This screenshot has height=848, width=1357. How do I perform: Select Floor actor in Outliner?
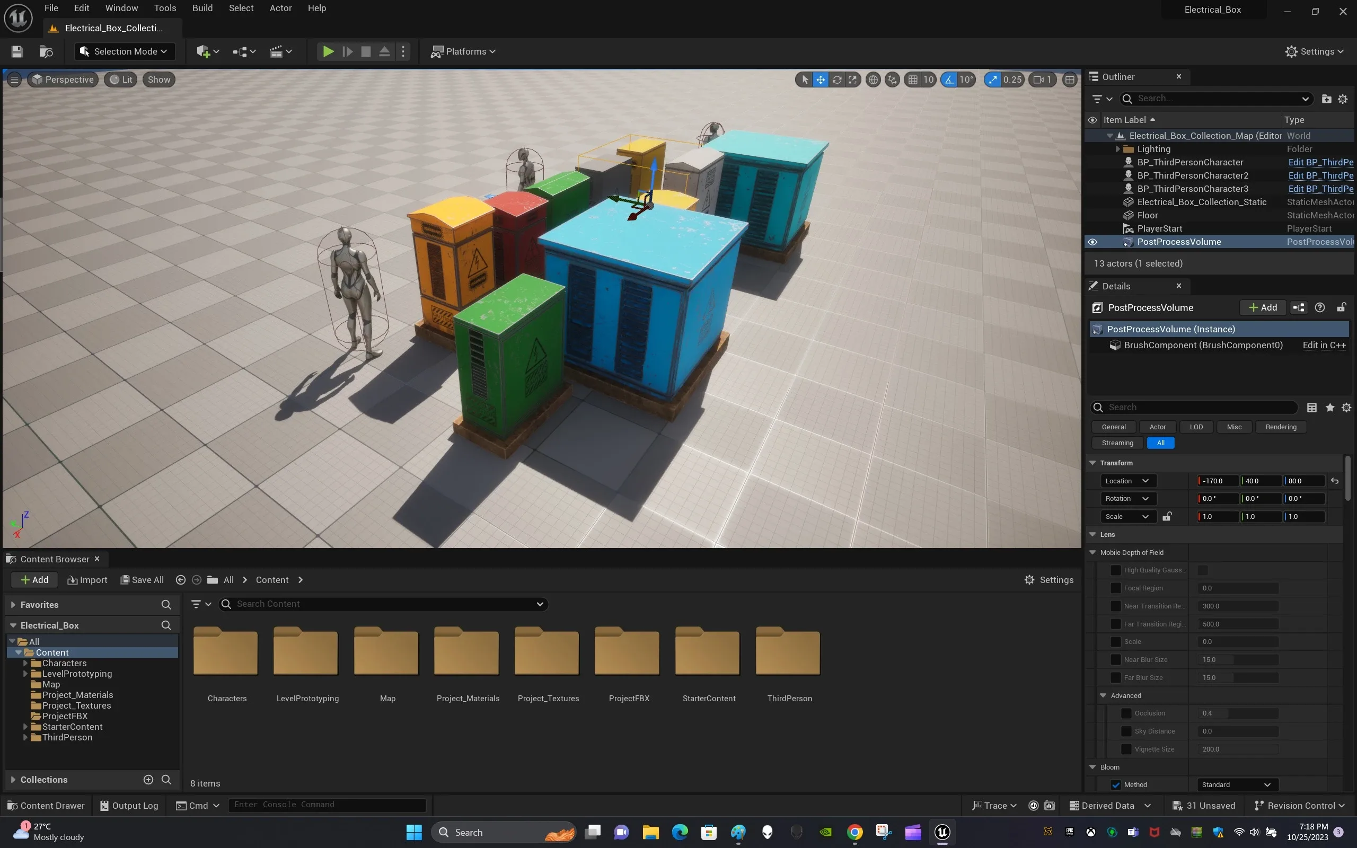tap(1147, 215)
